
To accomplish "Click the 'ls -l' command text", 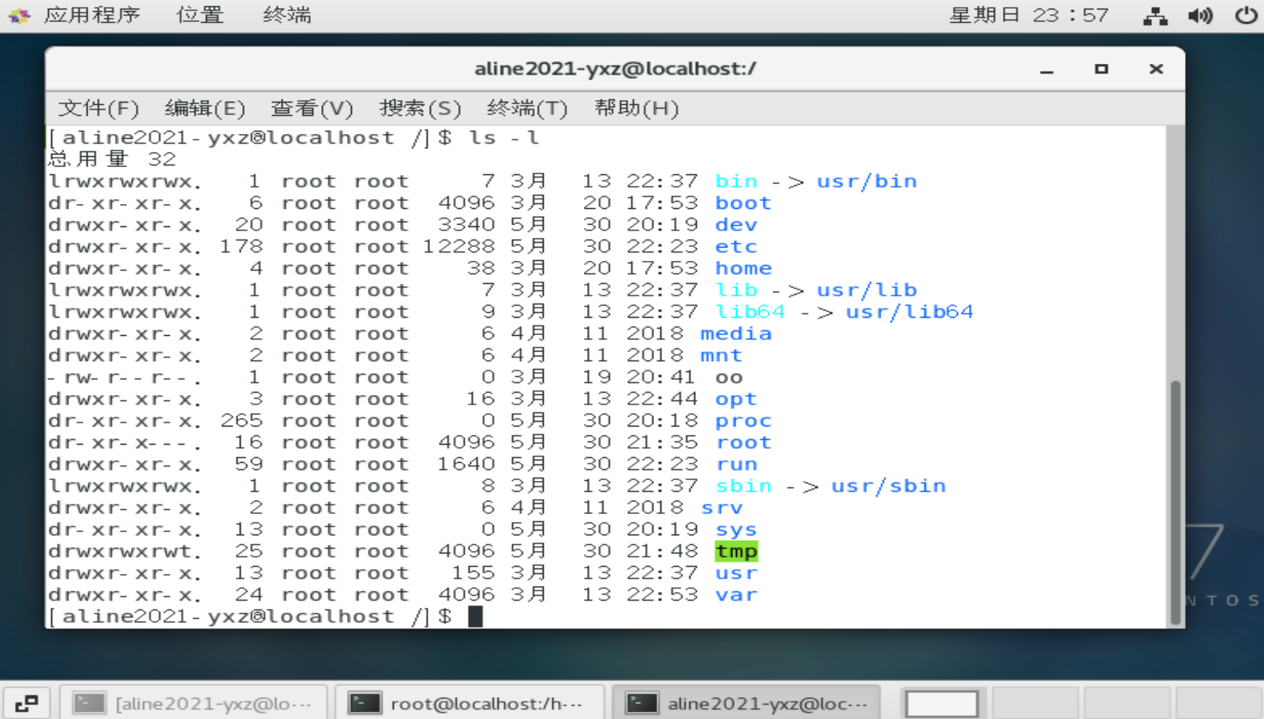I will pyautogui.click(x=504, y=137).
